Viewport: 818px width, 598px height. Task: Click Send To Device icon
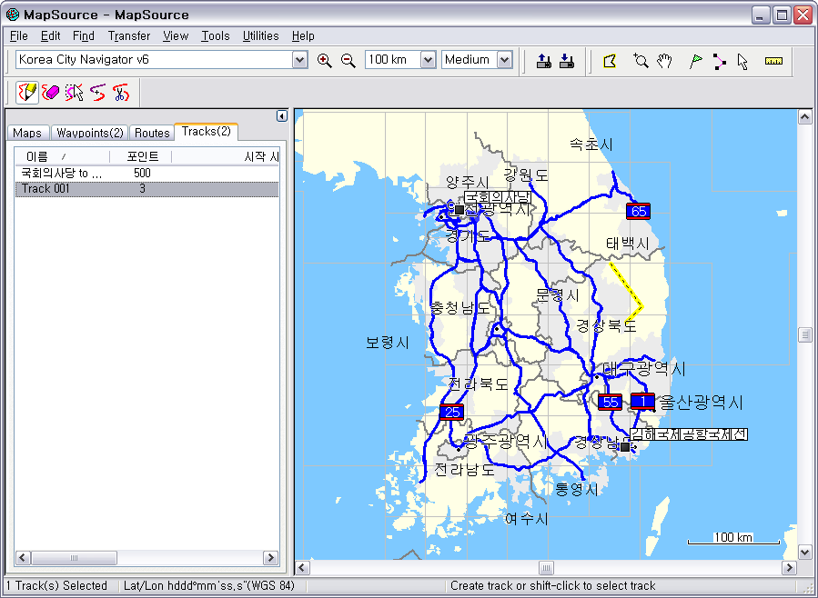(x=543, y=61)
